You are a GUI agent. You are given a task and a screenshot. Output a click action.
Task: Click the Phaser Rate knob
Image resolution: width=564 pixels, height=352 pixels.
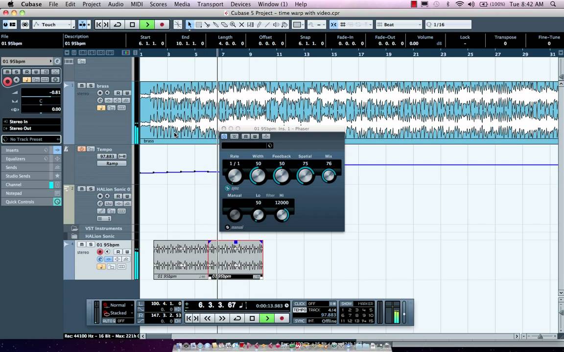click(x=235, y=176)
